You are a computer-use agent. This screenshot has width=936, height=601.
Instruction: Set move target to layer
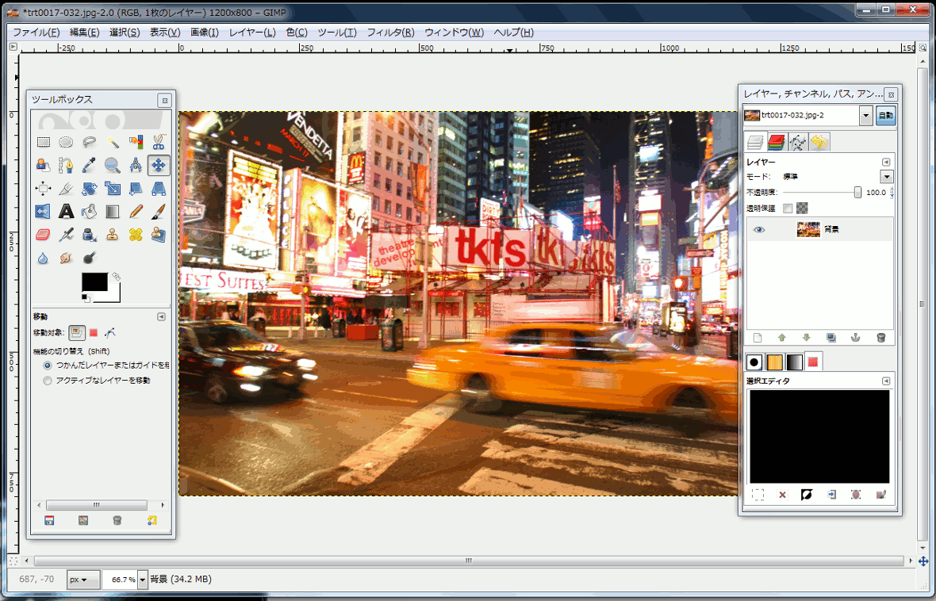point(76,333)
